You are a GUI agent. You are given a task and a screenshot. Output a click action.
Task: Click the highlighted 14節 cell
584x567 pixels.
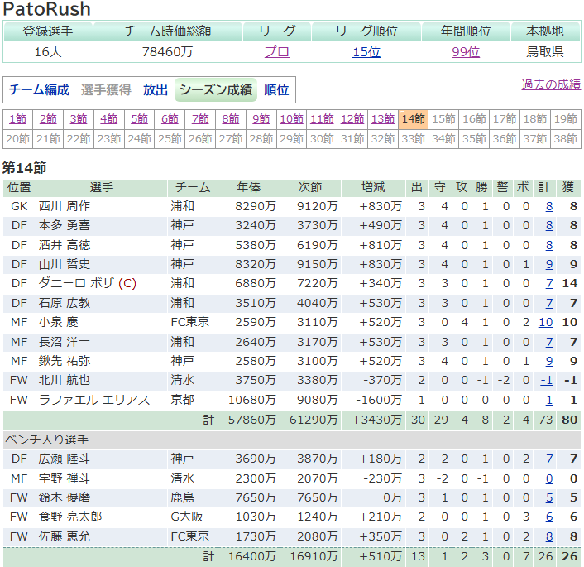413,119
